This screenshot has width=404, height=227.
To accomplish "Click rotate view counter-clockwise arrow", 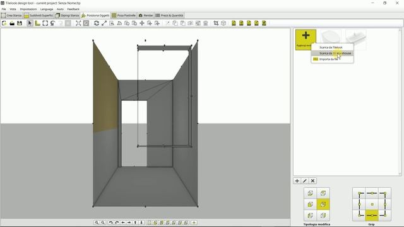I will 111,223.
